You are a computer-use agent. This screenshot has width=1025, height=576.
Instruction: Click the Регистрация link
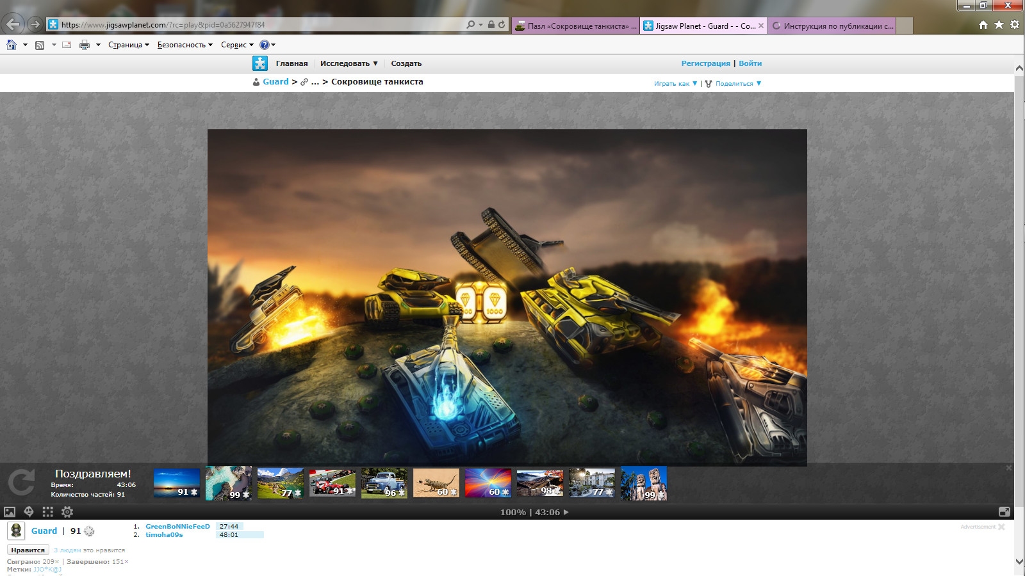click(x=705, y=63)
